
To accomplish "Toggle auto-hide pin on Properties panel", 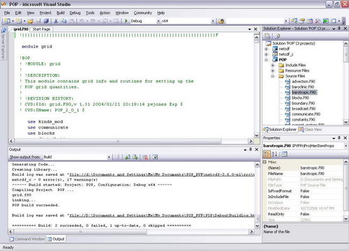I will (x=339, y=138).
